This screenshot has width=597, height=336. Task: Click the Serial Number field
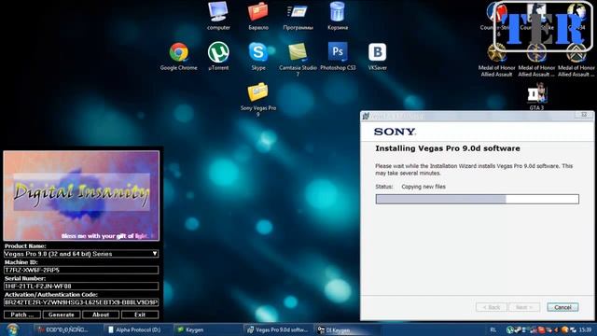tap(81, 286)
